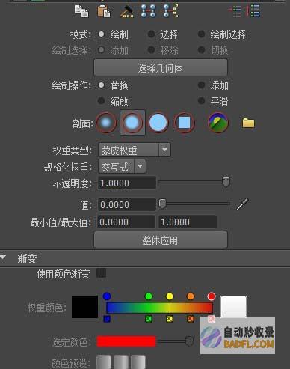290x369 pixels.
Task: Select the red ramp color handle
Action: tap(212, 296)
